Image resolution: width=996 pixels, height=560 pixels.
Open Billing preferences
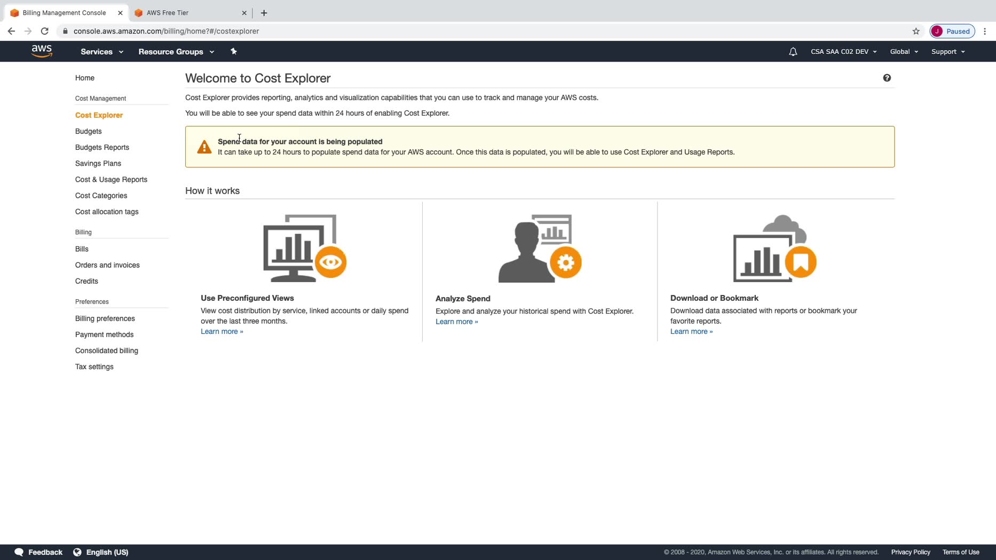(x=105, y=318)
